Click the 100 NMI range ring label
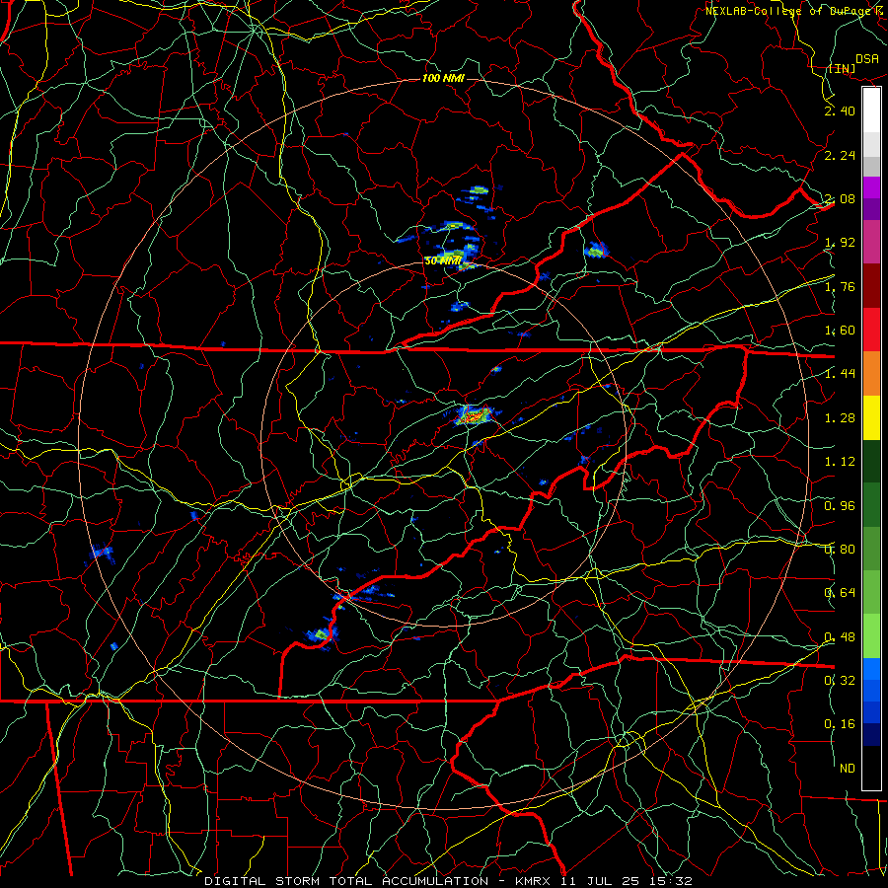The height and width of the screenshot is (888, 888). coord(443,78)
